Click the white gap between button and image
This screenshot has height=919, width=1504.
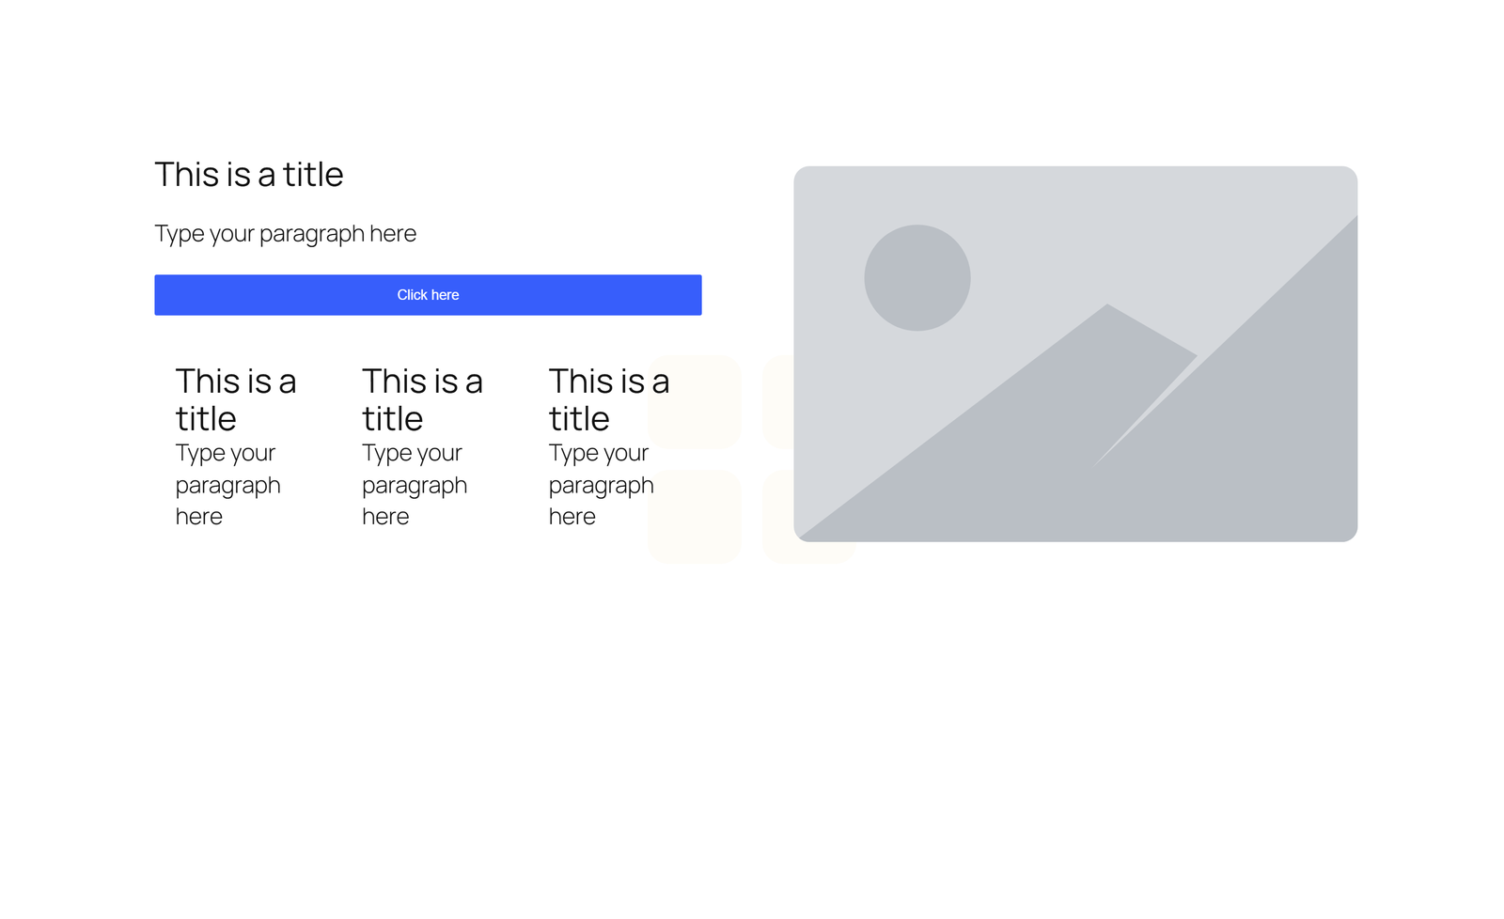click(747, 295)
